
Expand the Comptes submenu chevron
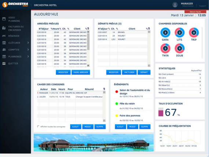pyautogui.click(x=28, y=50)
